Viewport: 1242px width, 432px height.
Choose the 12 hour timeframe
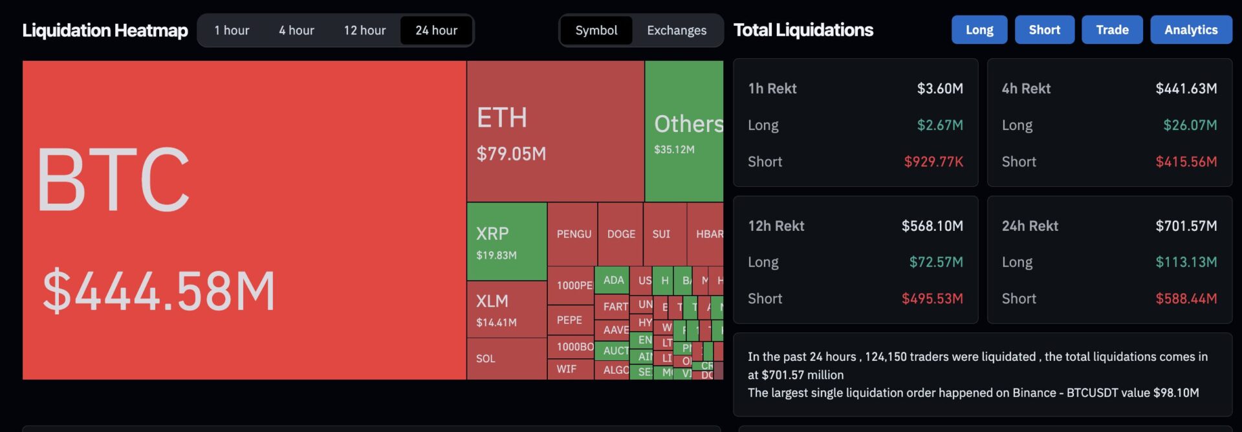pos(364,30)
